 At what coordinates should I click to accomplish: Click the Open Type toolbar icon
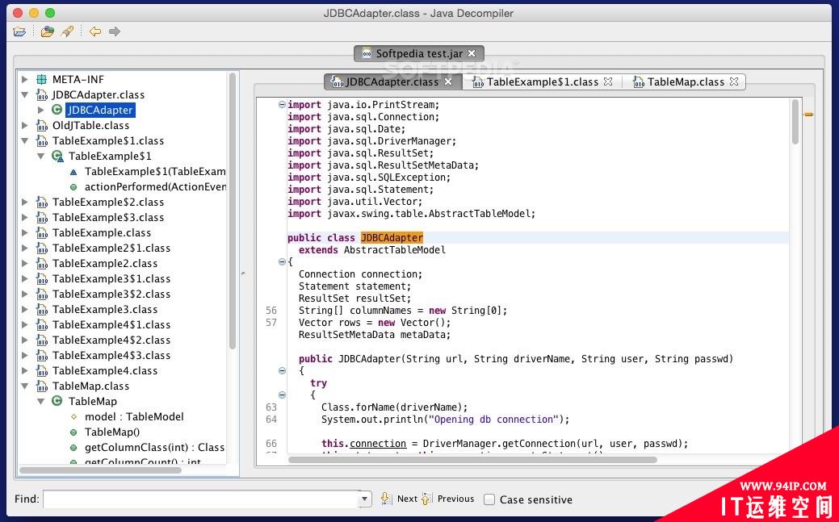48,31
